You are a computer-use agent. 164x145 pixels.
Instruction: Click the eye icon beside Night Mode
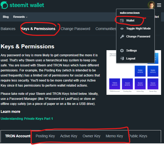pos(122,28)
